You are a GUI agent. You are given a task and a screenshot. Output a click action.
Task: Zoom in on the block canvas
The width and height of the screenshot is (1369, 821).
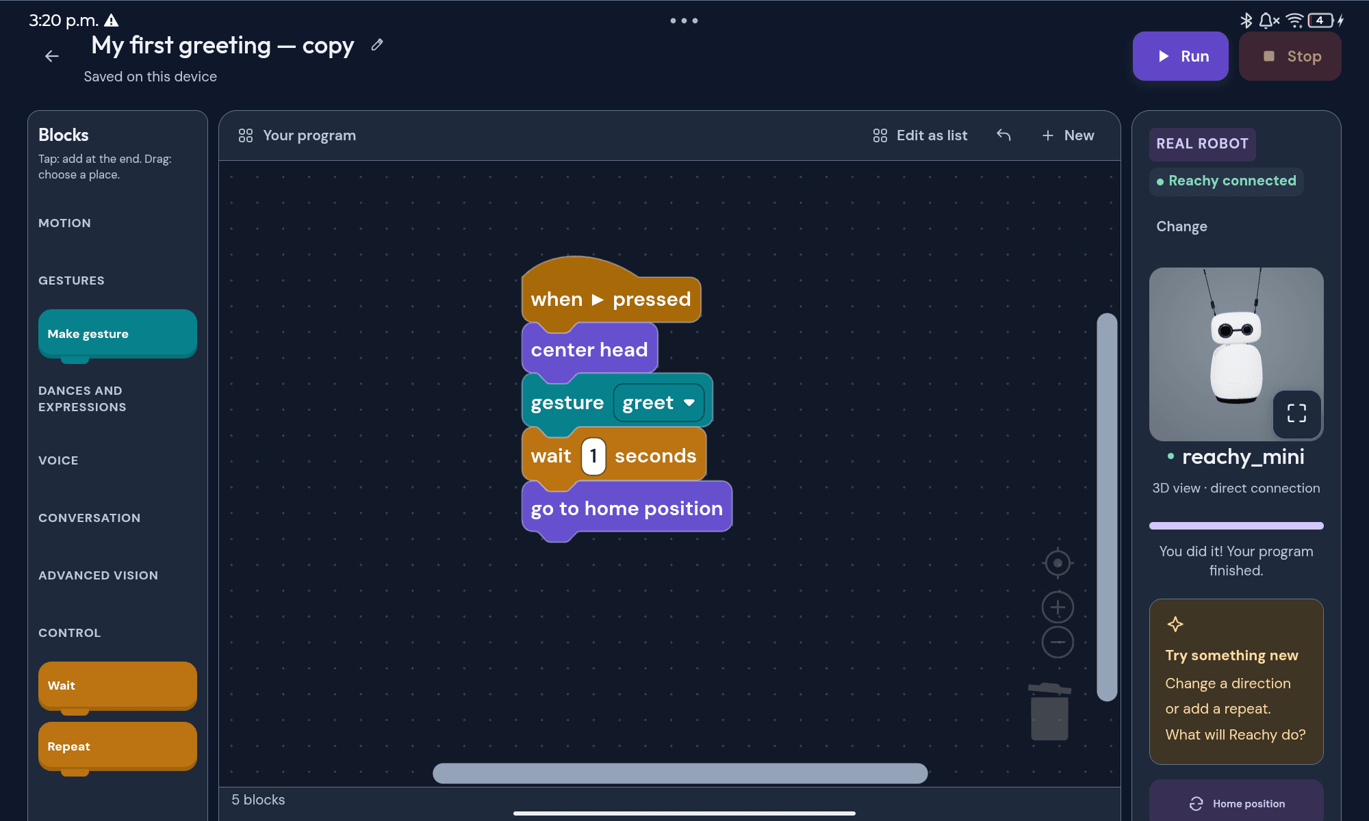pyautogui.click(x=1058, y=607)
